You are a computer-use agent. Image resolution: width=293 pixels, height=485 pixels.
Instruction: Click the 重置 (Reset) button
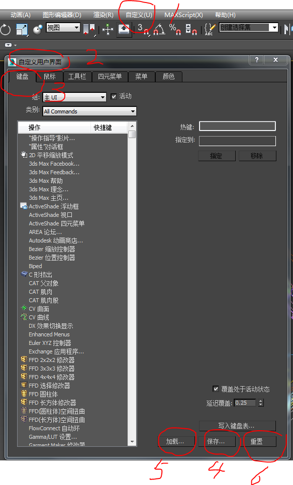[257, 441]
